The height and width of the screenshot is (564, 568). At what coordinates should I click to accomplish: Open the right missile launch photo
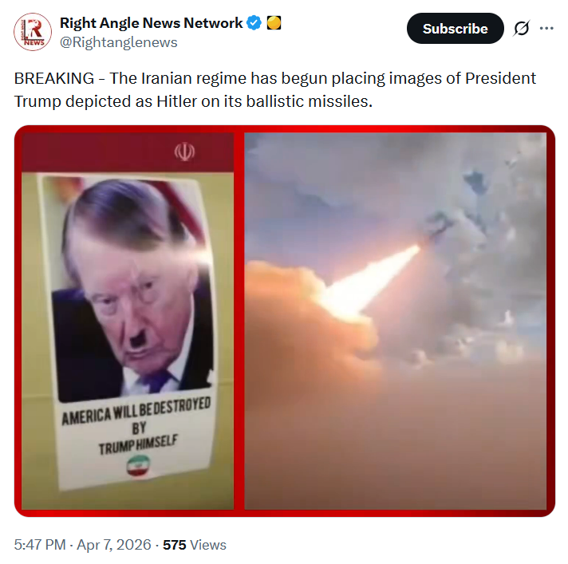click(395, 321)
